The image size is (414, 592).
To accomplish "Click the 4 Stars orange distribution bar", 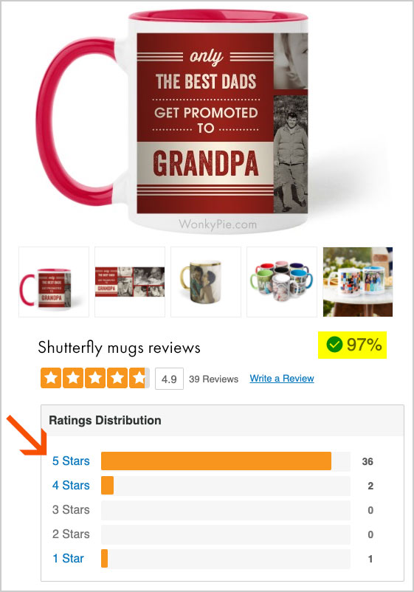I will (107, 485).
